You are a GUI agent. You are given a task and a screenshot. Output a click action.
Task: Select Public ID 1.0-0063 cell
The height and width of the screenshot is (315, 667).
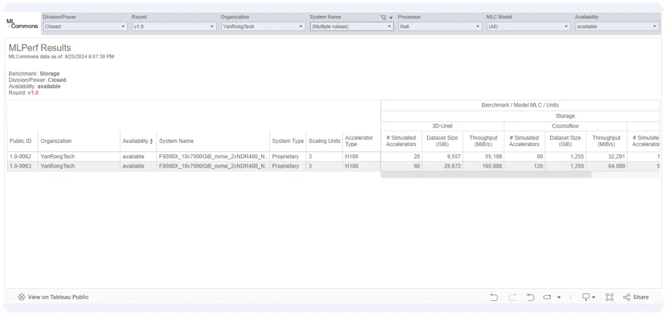click(21, 166)
